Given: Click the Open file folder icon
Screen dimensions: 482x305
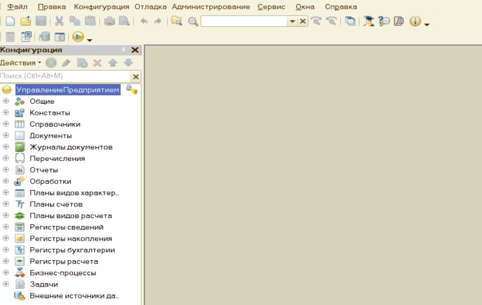Looking at the screenshot, I should 26,22.
